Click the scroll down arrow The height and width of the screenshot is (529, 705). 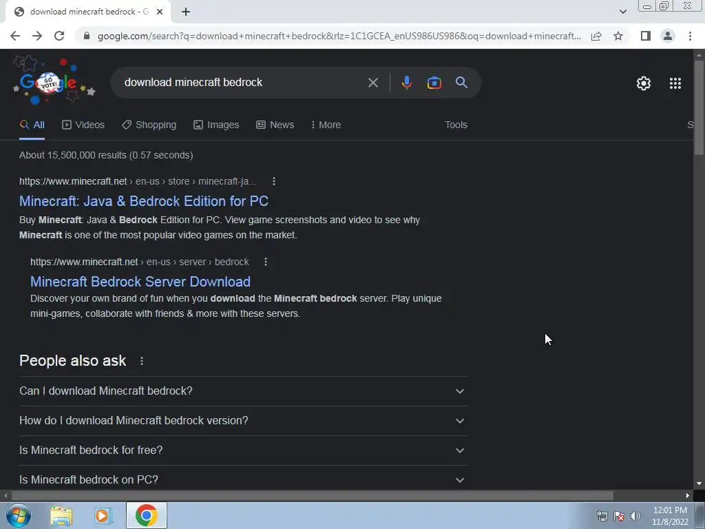pos(699,484)
